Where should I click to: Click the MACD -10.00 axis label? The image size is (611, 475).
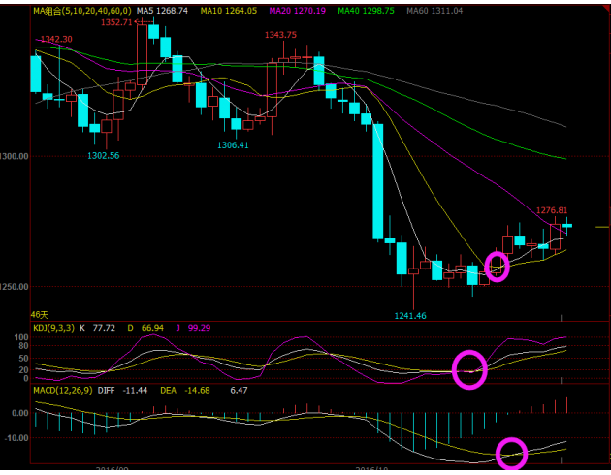click(x=16, y=438)
